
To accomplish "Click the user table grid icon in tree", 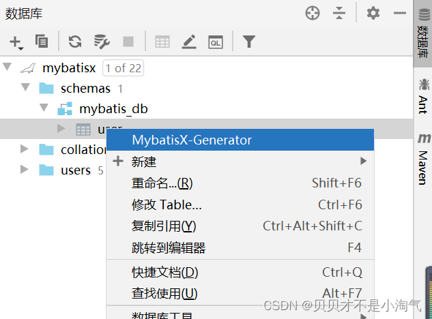I will [83, 130].
